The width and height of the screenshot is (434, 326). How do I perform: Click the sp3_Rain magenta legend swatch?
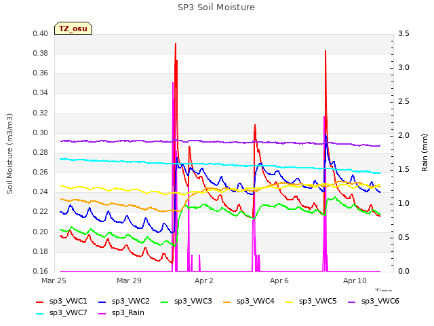(102, 314)
